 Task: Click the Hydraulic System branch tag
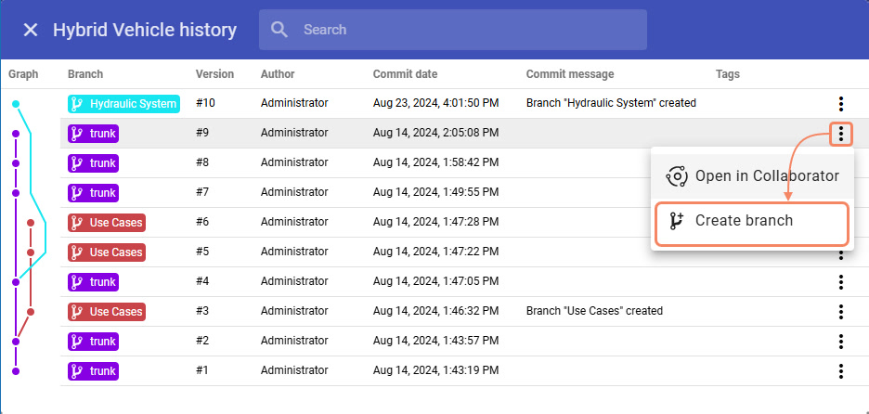(x=123, y=104)
